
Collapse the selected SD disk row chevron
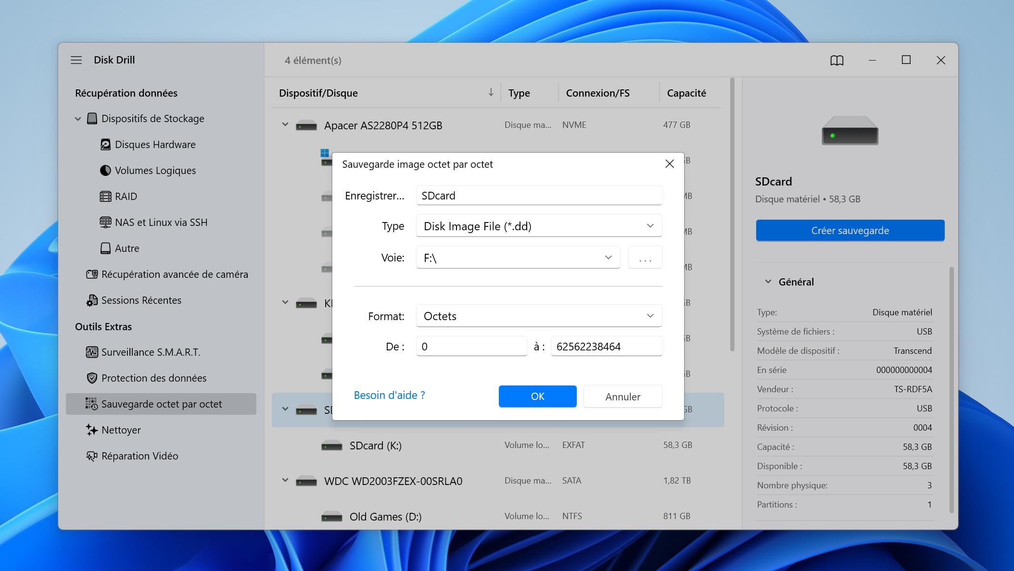tap(285, 409)
